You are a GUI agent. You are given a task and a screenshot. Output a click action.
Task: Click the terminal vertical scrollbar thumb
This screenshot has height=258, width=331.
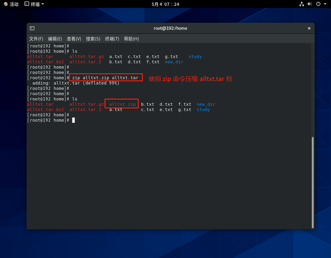(312, 182)
